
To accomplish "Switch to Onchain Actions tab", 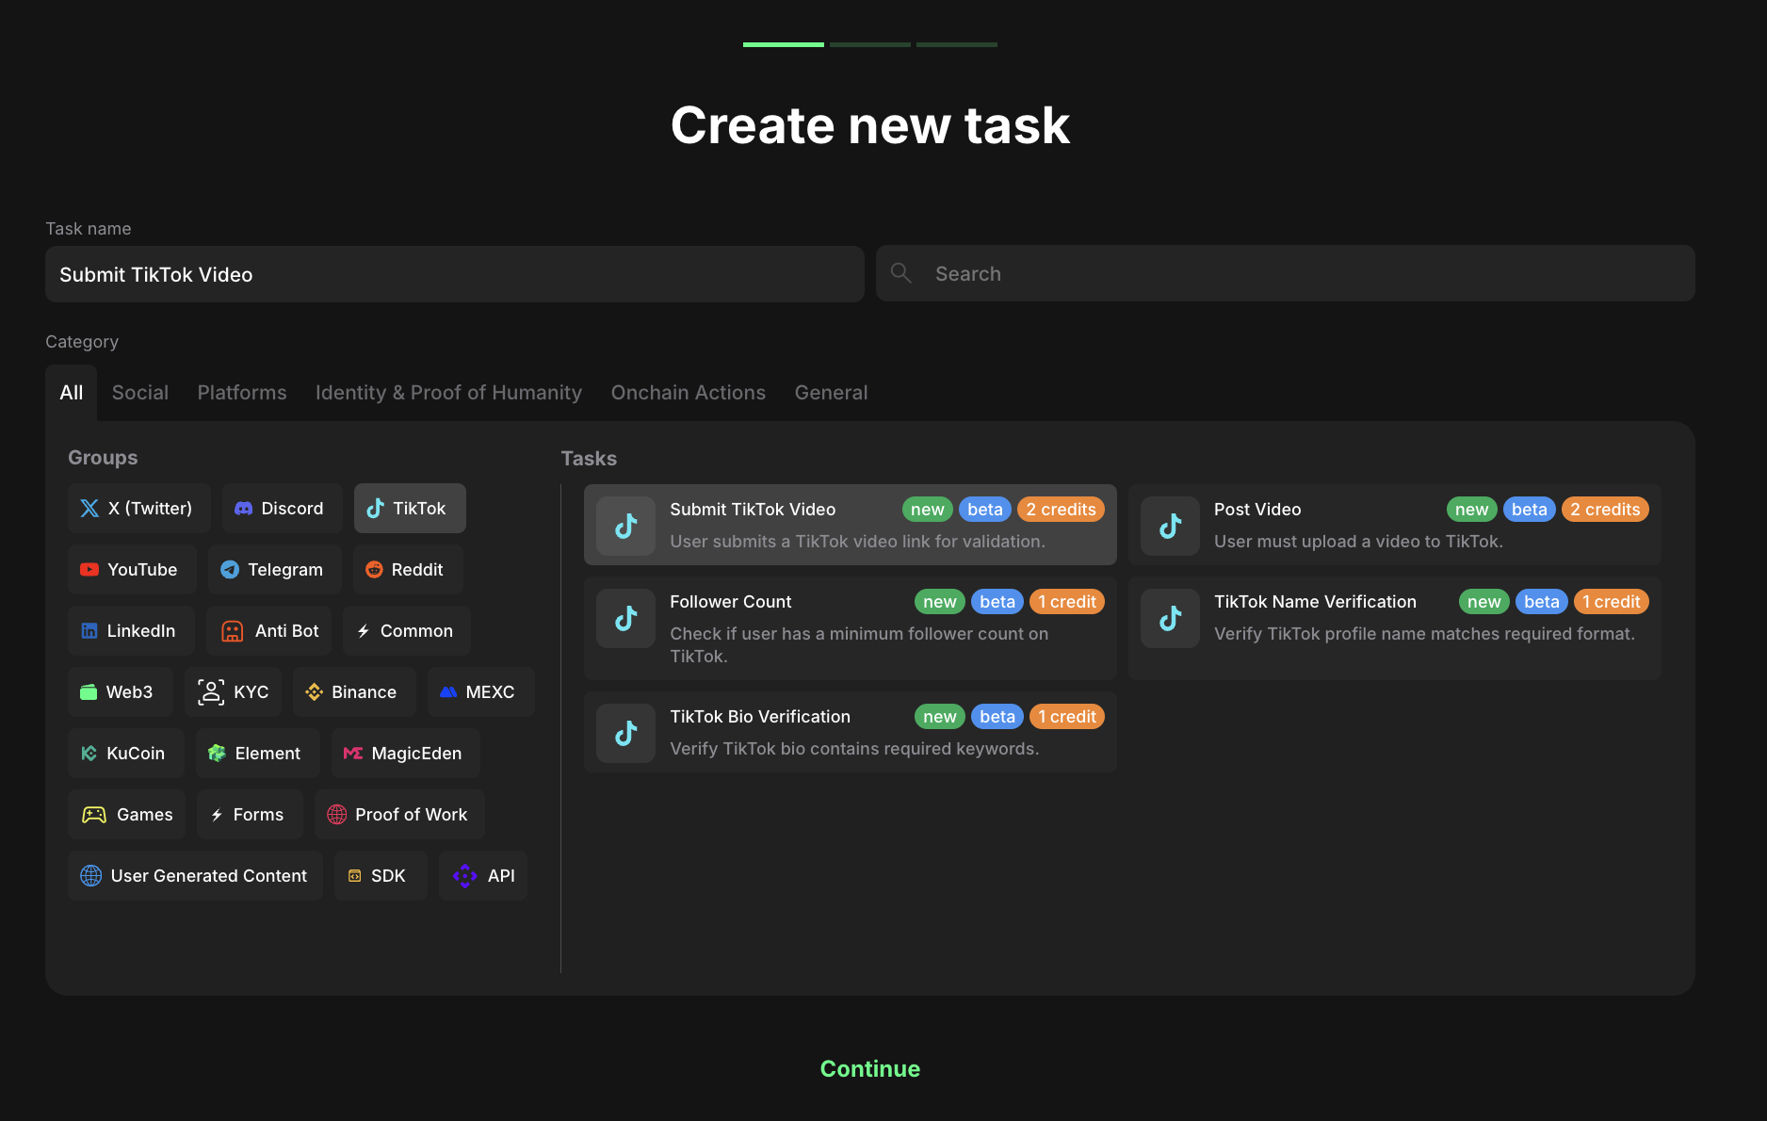I will click(689, 393).
